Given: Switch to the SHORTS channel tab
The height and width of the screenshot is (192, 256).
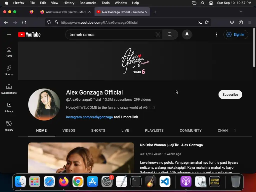Looking at the screenshot, I should 98,130.
